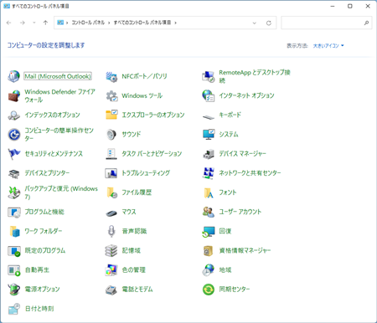Viewport: 377px width, 323px height.
Task: Click the ユーザー アカウント icon
Action: pyautogui.click(x=209, y=212)
